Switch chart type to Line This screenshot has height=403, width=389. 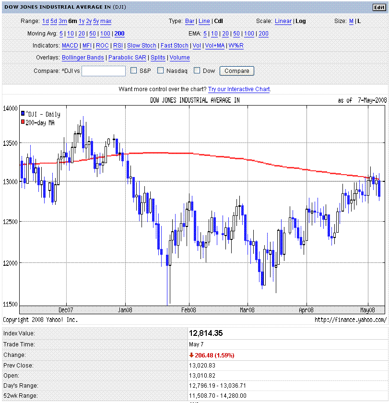(204, 21)
